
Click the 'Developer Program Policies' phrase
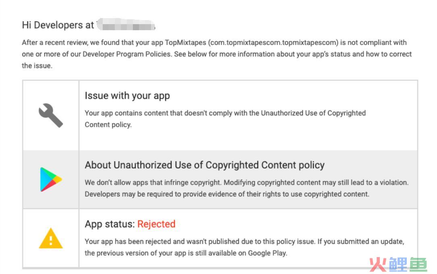[126, 54]
